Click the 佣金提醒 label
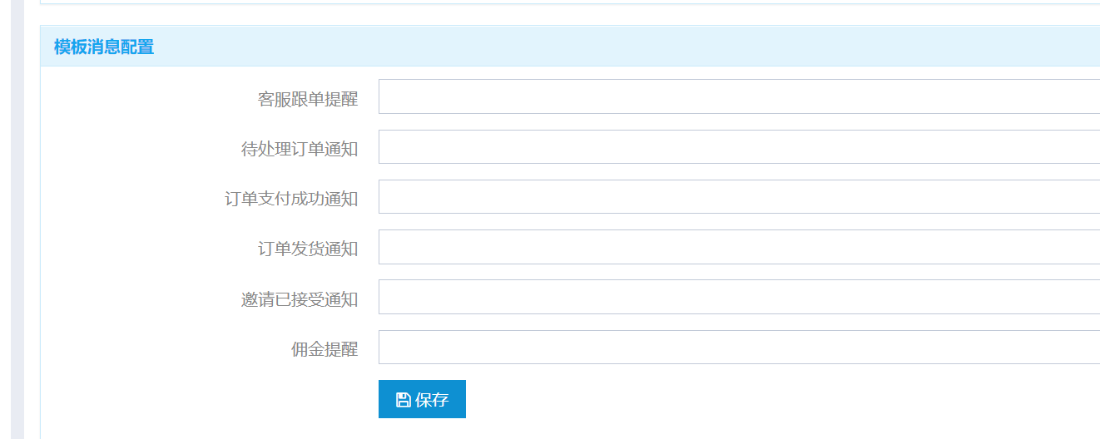The image size is (1100, 439). [325, 349]
